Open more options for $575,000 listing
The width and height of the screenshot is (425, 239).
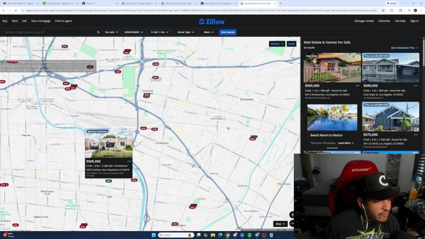coord(416,135)
